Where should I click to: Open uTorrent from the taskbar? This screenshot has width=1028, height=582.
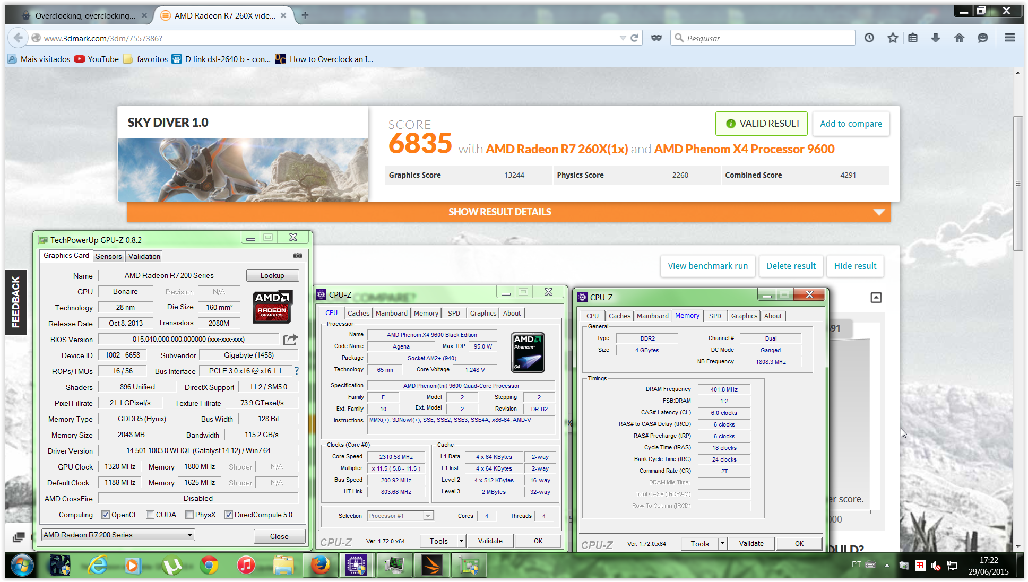(172, 566)
